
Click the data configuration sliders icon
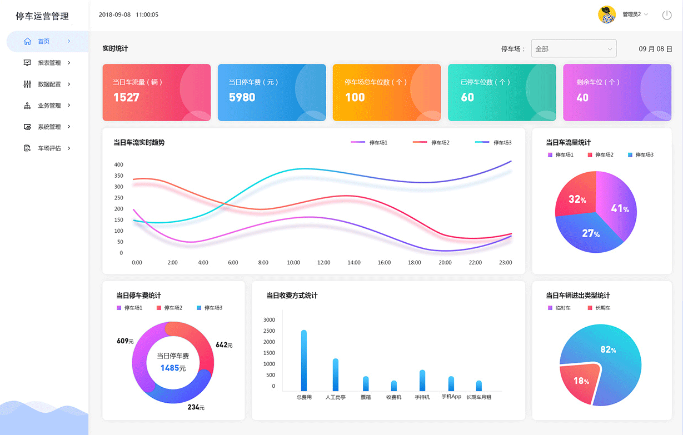27,84
